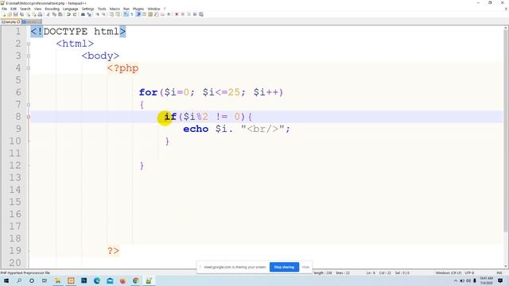This screenshot has width=509, height=286.
Task: Click the Paste toolbar icon
Action: tap(60, 14)
